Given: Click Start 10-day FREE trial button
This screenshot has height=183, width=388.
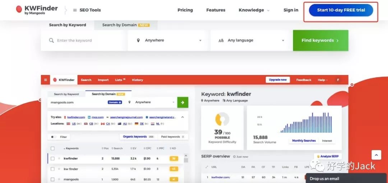Looking at the screenshot, I should (x=341, y=10).
